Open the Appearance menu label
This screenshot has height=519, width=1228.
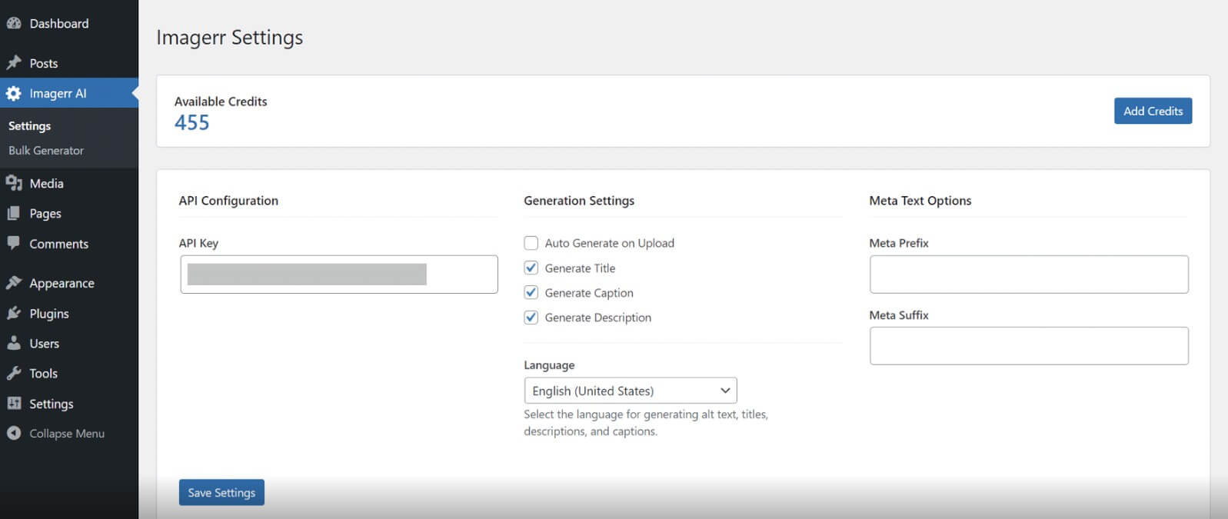coord(62,283)
